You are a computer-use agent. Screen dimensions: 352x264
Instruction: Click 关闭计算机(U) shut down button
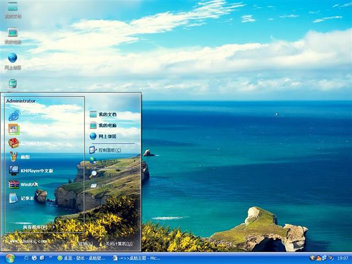(119, 244)
